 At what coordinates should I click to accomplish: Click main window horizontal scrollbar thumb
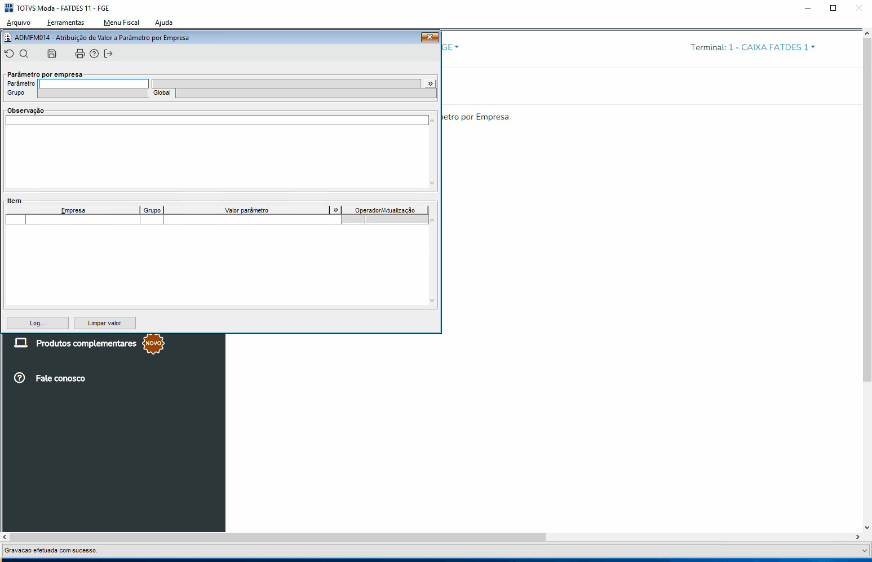[x=277, y=537]
